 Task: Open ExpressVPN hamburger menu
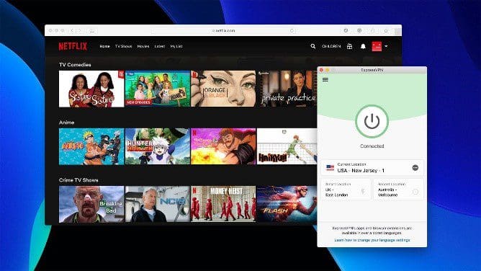click(x=325, y=80)
